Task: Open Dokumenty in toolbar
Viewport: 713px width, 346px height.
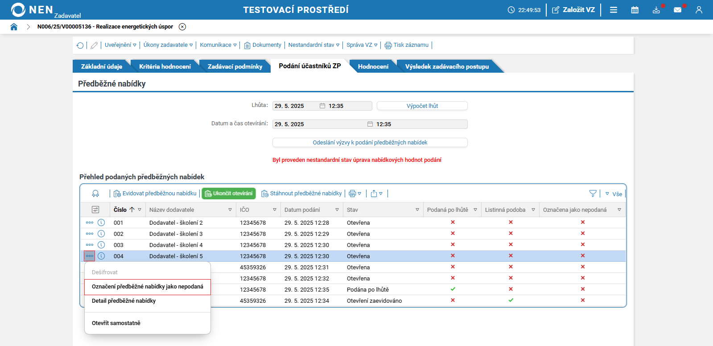Action: 263,45
